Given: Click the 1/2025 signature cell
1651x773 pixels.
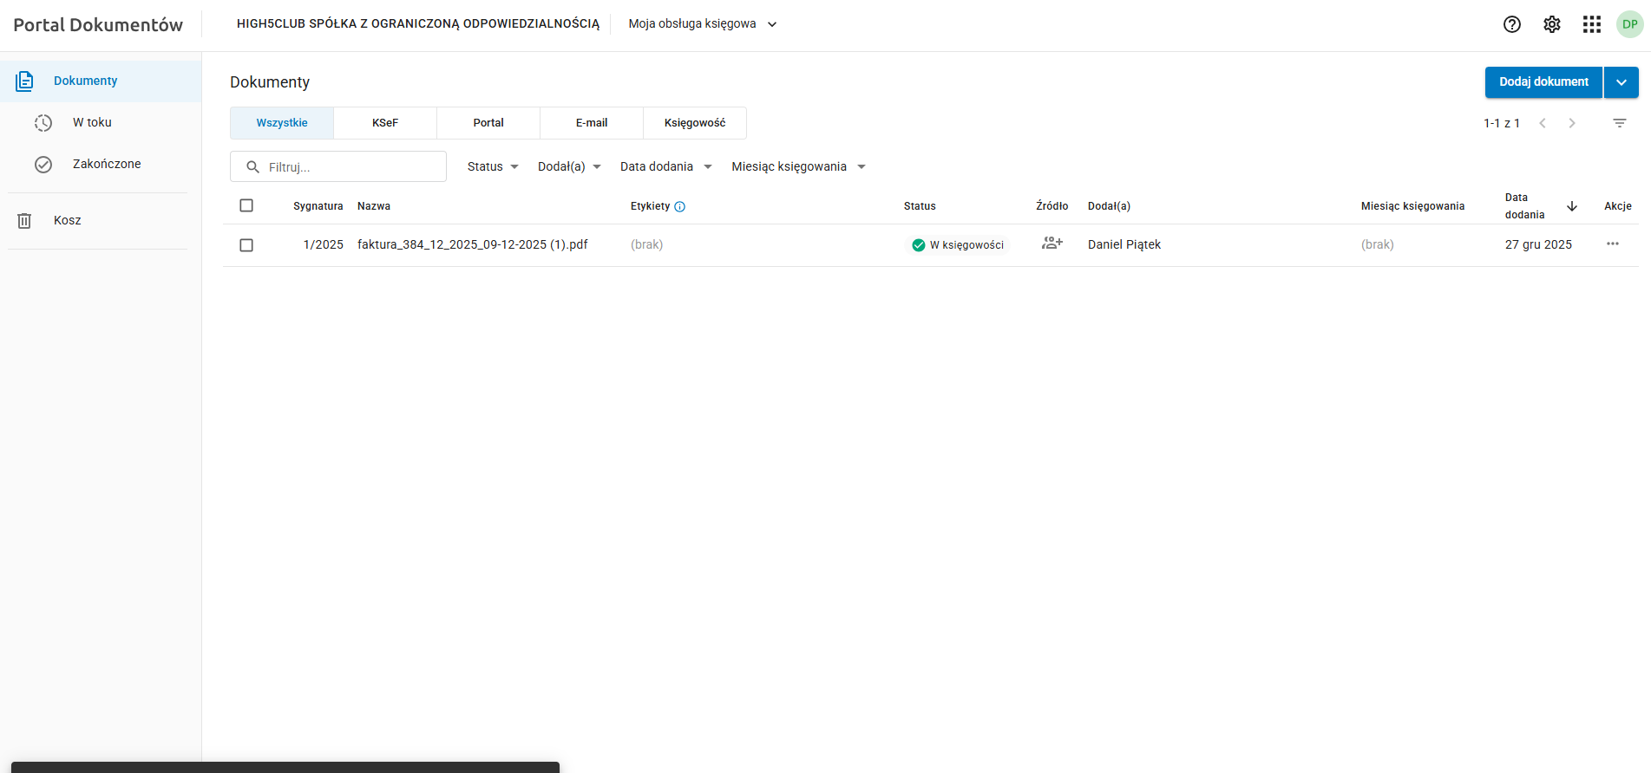Looking at the screenshot, I should pyautogui.click(x=324, y=245).
